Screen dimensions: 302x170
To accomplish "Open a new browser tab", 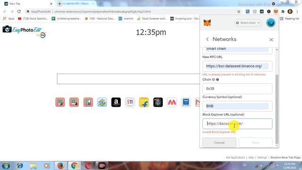I will 59,4.
